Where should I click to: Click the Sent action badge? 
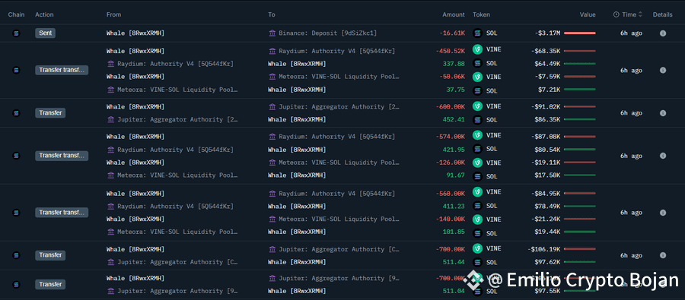46,33
